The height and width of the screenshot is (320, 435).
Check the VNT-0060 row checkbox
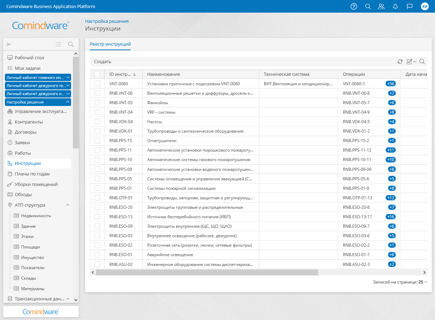click(x=97, y=84)
